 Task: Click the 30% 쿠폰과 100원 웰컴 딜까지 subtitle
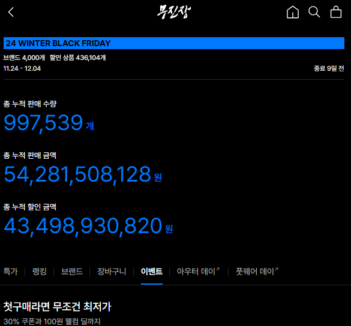point(52,322)
